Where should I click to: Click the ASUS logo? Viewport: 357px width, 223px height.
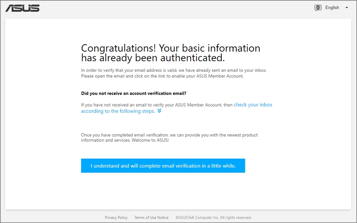click(x=22, y=8)
